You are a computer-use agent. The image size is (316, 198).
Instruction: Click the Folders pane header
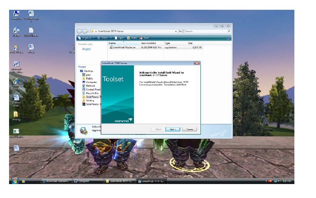point(82,67)
